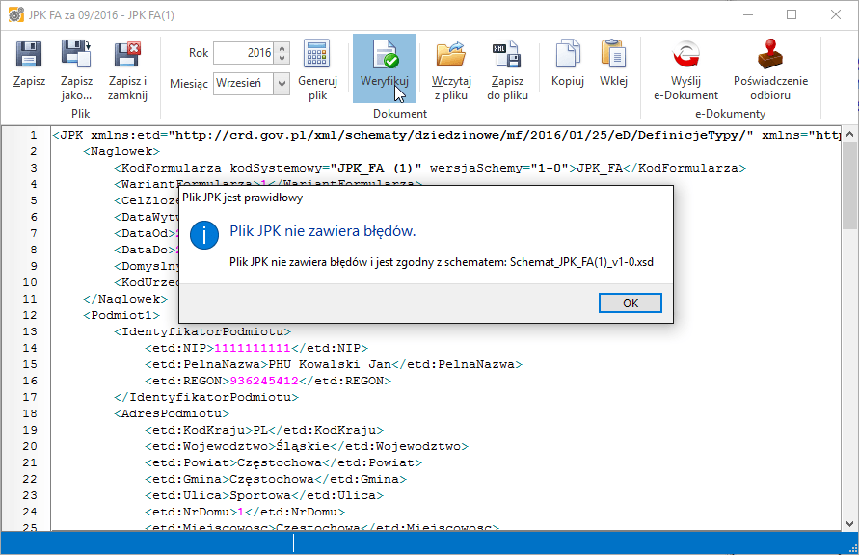Increase year with Rok up arrow
The image size is (859, 555).
point(282,47)
